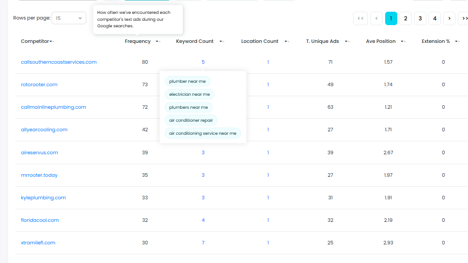This screenshot has height=263, width=468.
Task: Sort by the Frequency column arrow
Action: point(158,42)
